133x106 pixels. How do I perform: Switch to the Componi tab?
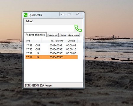[x=52, y=35]
